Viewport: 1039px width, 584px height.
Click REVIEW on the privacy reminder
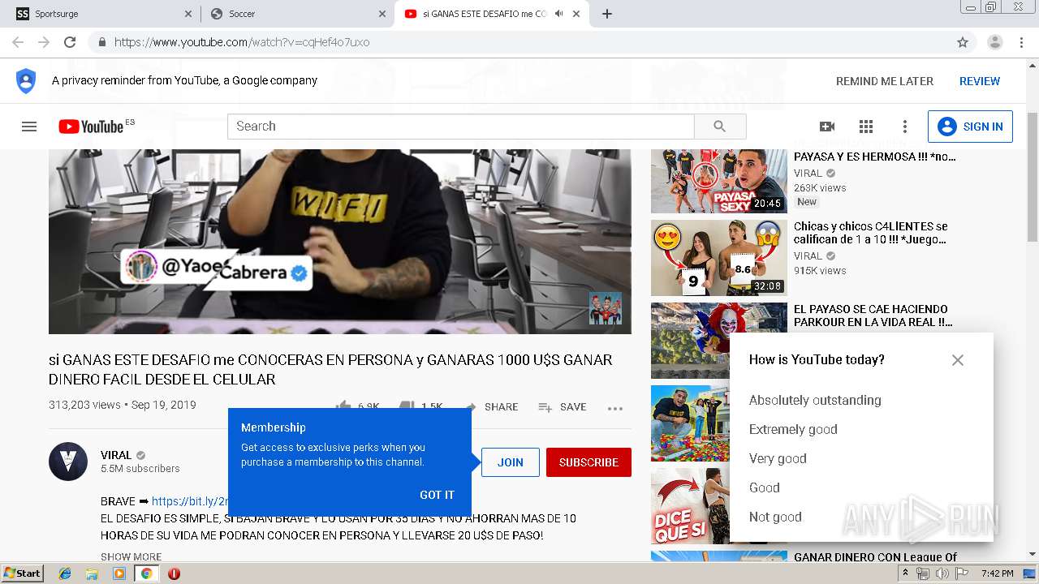pos(980,81)
